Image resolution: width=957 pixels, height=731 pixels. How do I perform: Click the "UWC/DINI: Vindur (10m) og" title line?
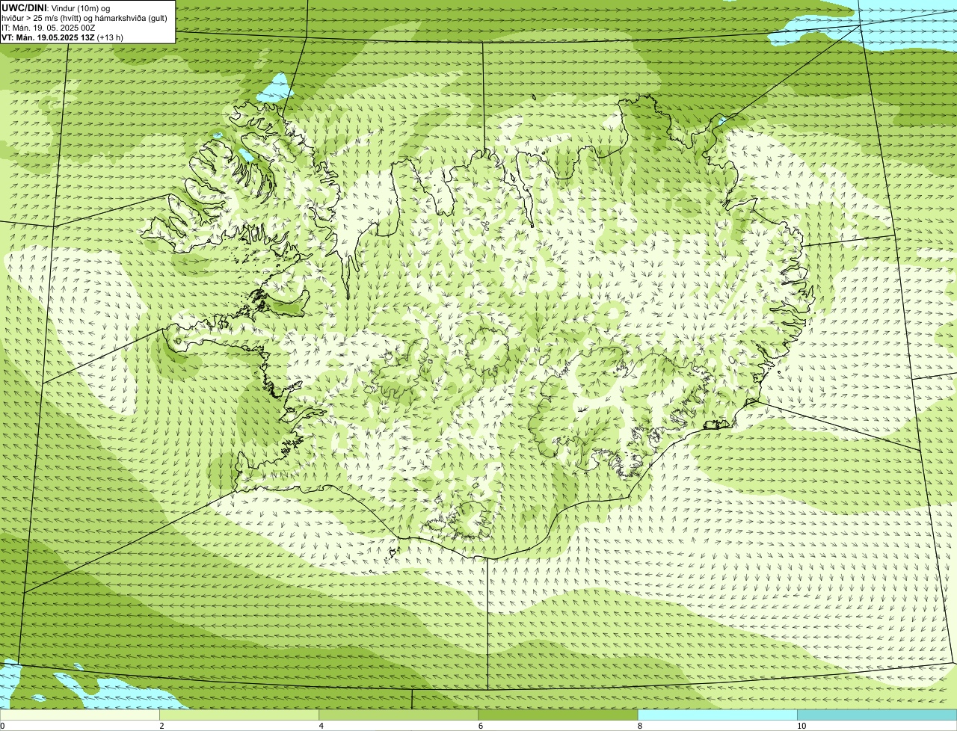(56, 8)
